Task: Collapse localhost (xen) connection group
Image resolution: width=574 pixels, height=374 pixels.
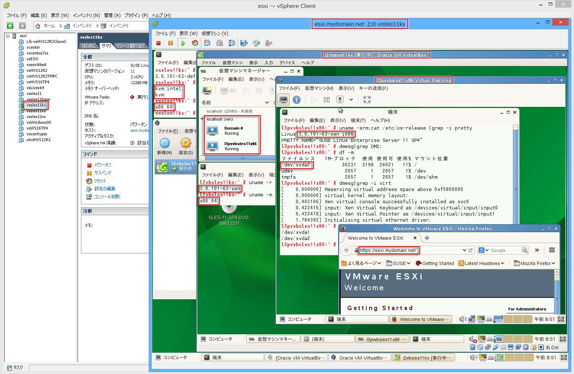Action: click(x=202, y=119)
